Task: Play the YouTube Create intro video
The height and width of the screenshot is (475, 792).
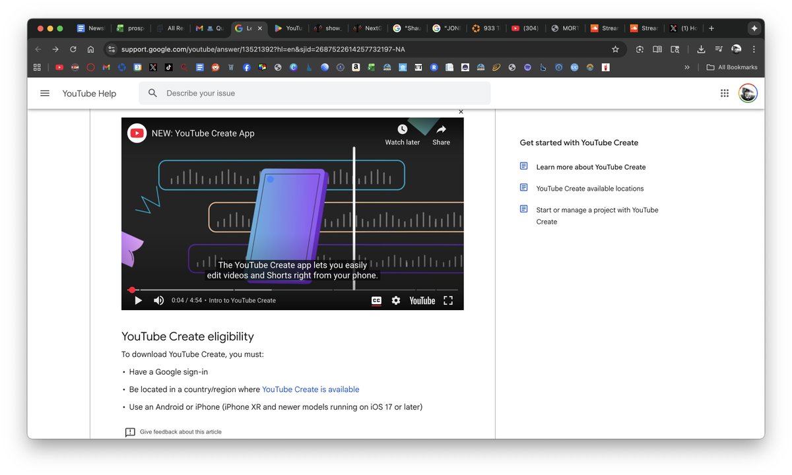Action: [x=138, y=300]
